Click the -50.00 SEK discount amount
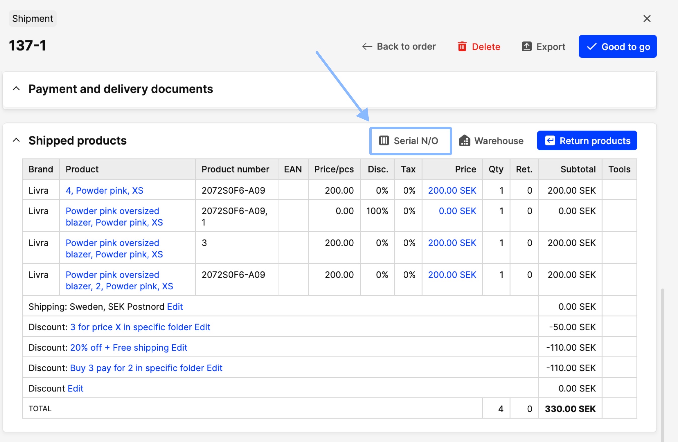Image resolution: width=678 pixels, height=442 pixels. [x=572, y=327]
